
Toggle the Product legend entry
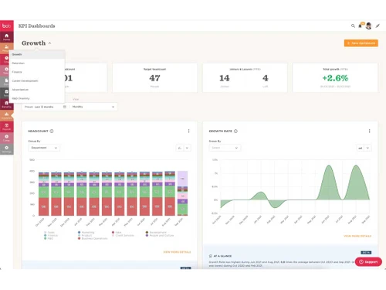coord(85,235)
